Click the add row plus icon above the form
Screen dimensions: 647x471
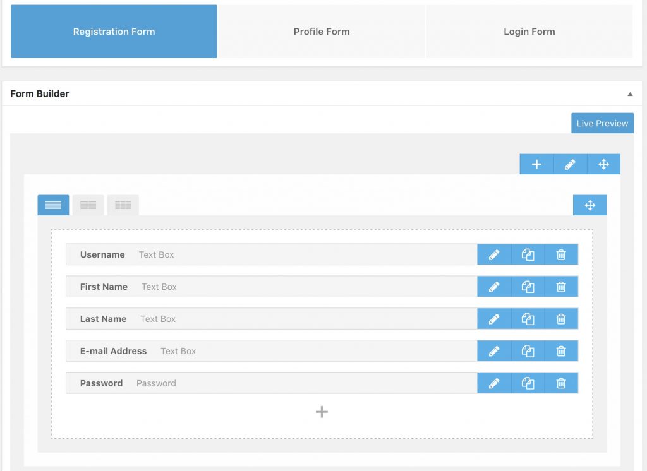(x=536, y=164)
